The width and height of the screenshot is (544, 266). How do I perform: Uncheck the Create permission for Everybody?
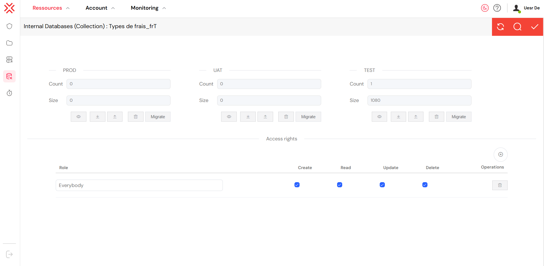(297, 185)
